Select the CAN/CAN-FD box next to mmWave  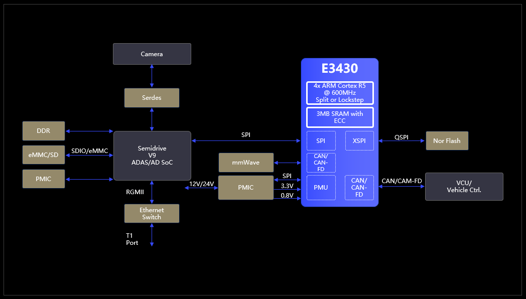coord(321,163)
